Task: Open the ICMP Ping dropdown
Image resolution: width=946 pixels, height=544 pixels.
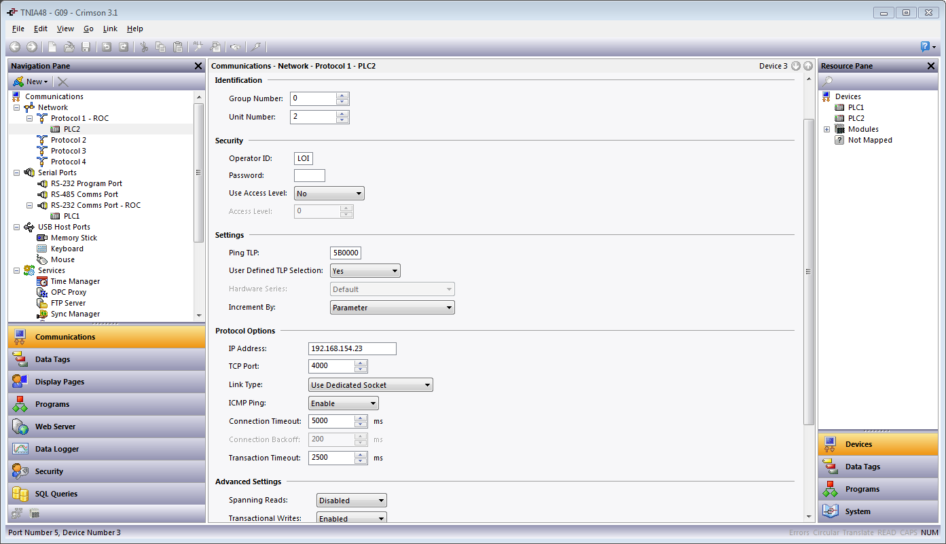Action: [344, 403]
